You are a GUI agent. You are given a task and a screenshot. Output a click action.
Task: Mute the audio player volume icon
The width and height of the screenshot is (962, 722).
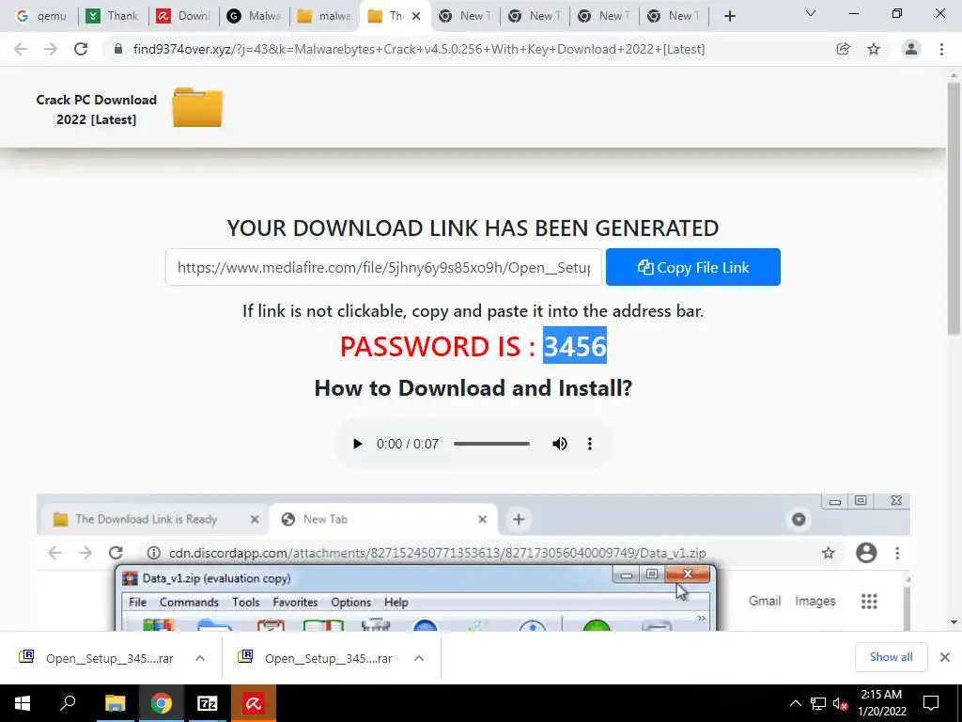point(560,444)
